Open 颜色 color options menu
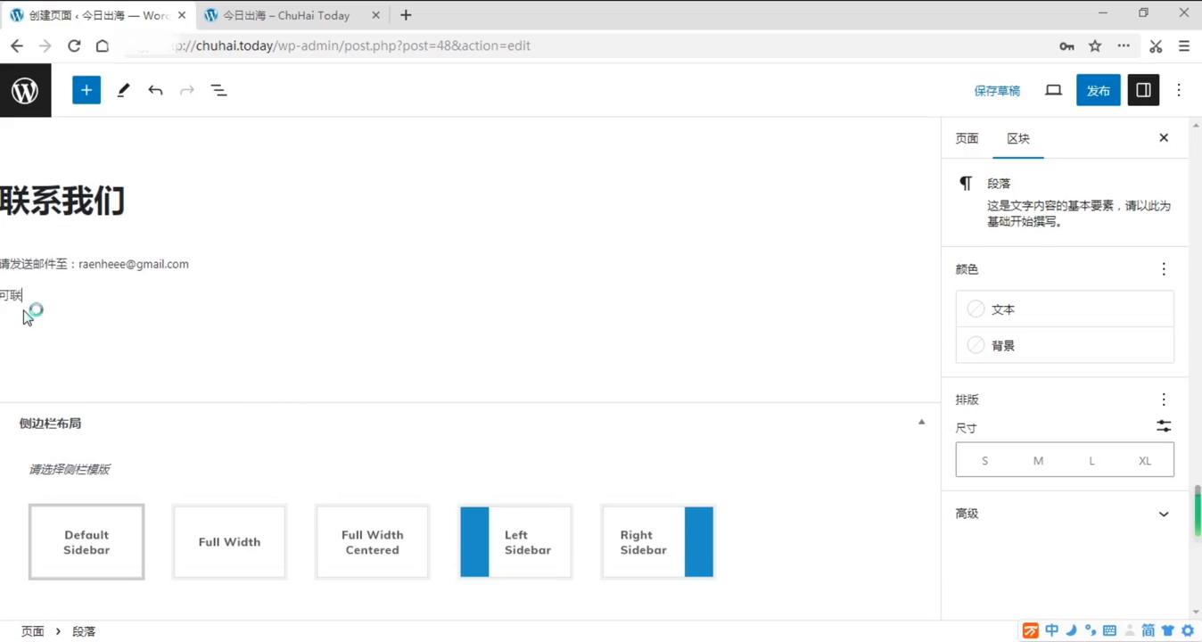1202x642 pixels. coord(1164,269)
